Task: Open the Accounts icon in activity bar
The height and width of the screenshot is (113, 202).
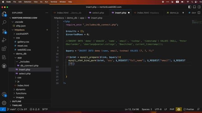Action: point(4,94)
